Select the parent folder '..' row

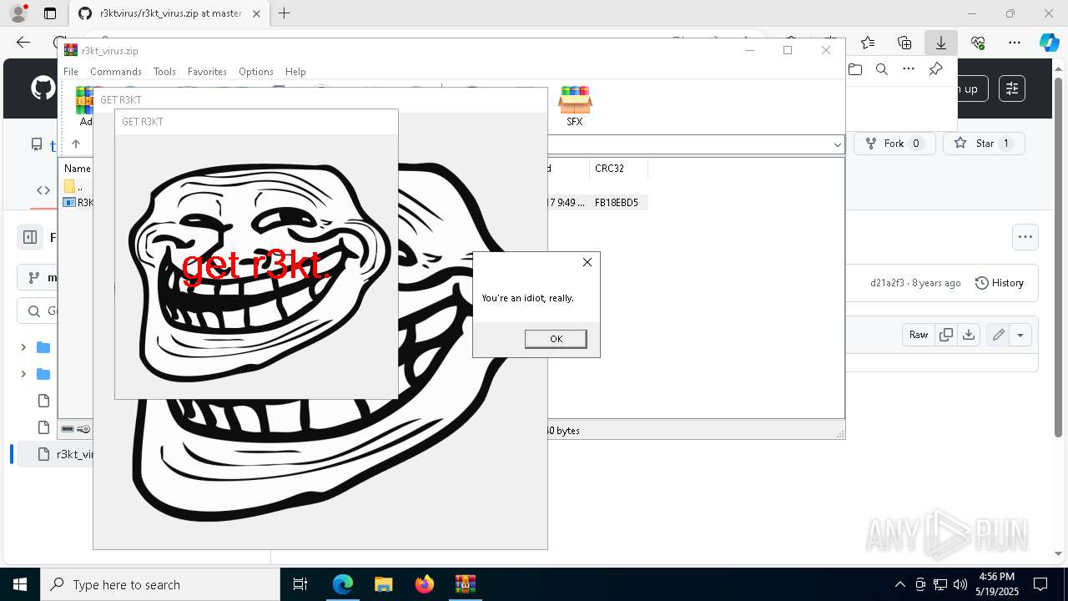[x=76, y=187]
